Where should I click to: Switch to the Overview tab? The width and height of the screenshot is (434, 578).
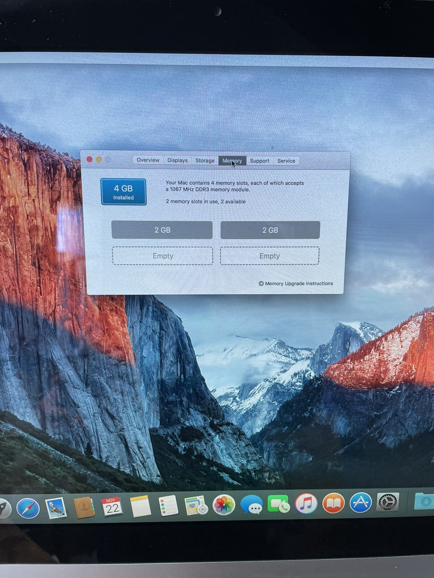(x=148, y=160)
